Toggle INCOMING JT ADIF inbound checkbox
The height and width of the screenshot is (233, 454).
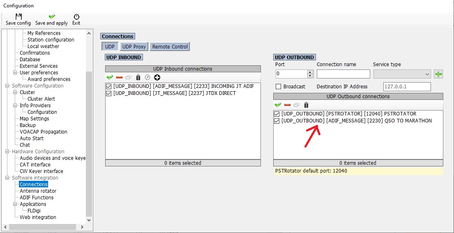point(109,86)
